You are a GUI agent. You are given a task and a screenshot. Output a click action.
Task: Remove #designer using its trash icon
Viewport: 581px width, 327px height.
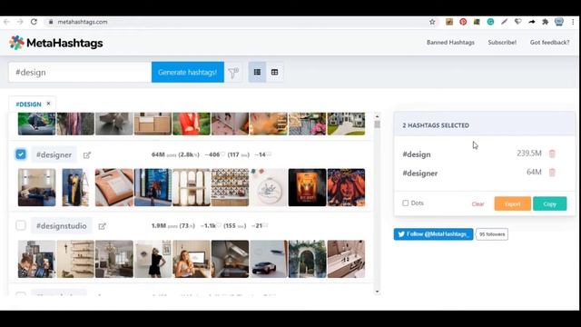(x=552, y=173)
